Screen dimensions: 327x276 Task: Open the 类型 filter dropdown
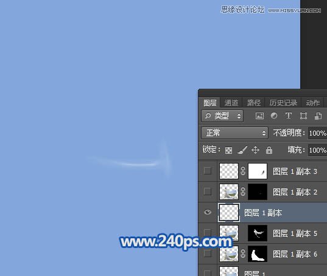pos(222,116)
